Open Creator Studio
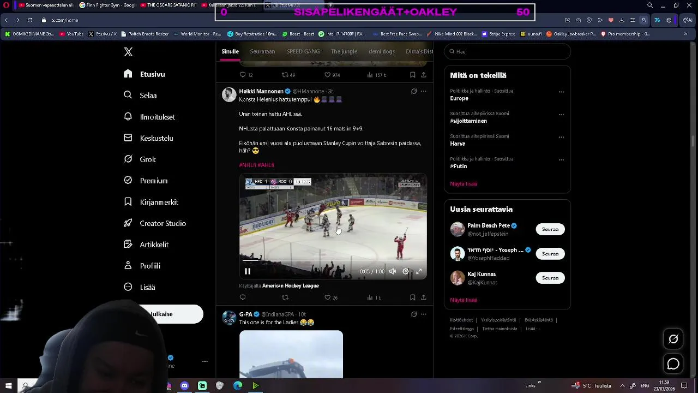 click(x=155, y=223)
